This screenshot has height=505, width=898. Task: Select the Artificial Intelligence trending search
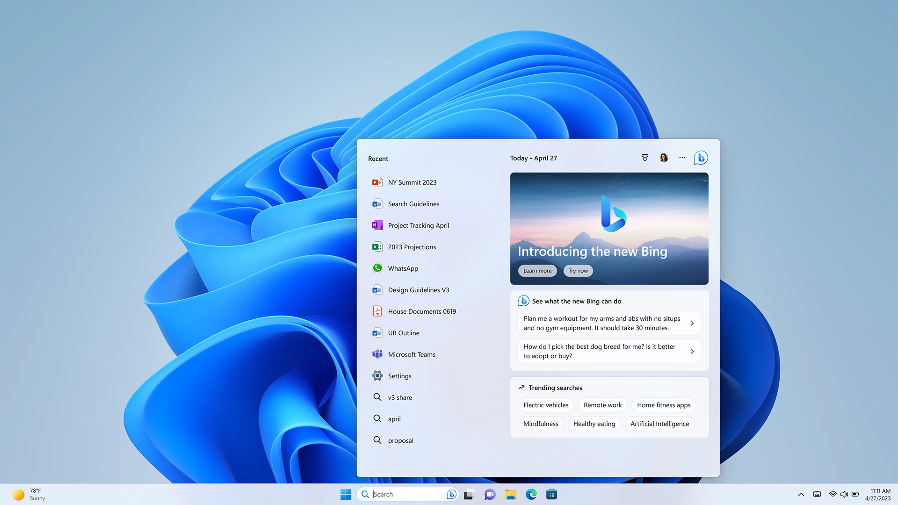(659, 424)
